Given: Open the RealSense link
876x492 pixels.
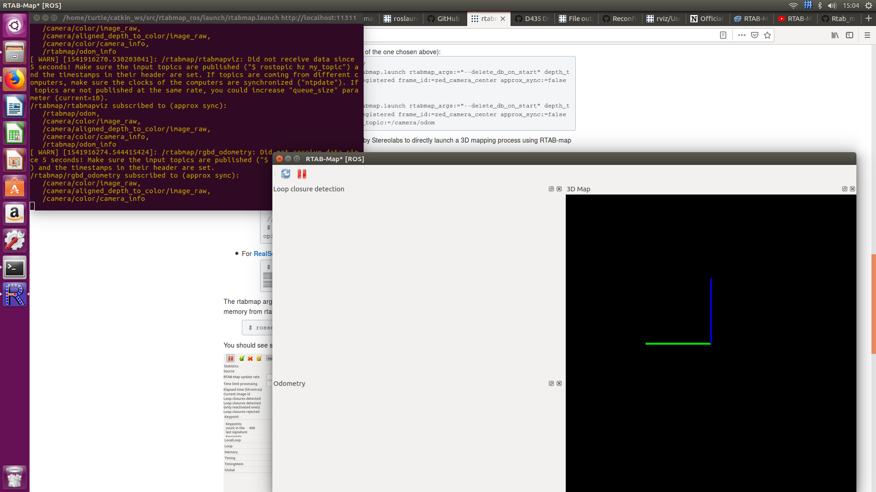Looking at the screenshot, I should pyautogui.click(x=262, y=254).
